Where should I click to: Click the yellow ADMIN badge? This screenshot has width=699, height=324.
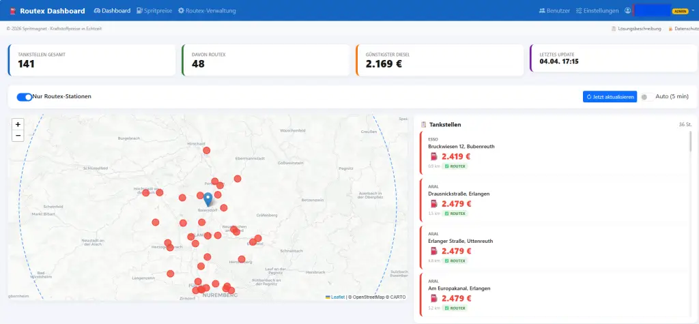681,11
